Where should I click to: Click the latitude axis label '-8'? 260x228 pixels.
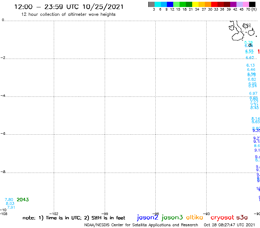3,172
